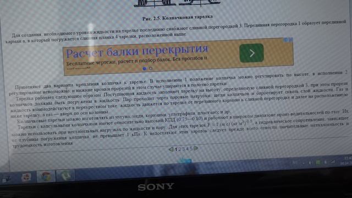
Task: Click the ad info icon at banner corner
Action: click(x=286, y=40)
